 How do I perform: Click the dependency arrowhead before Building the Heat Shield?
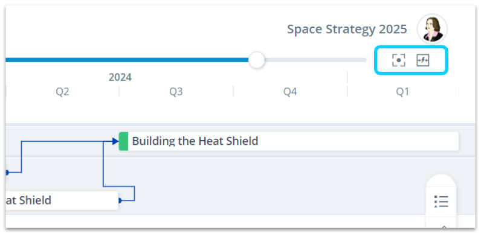115,141
